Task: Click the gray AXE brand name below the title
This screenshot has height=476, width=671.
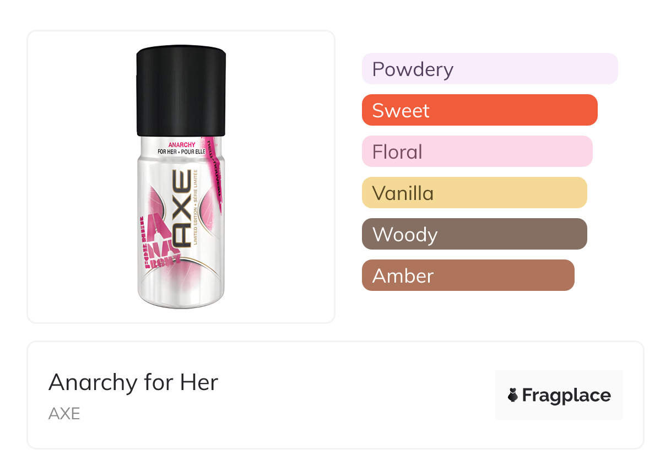Action: click(64, 413)
